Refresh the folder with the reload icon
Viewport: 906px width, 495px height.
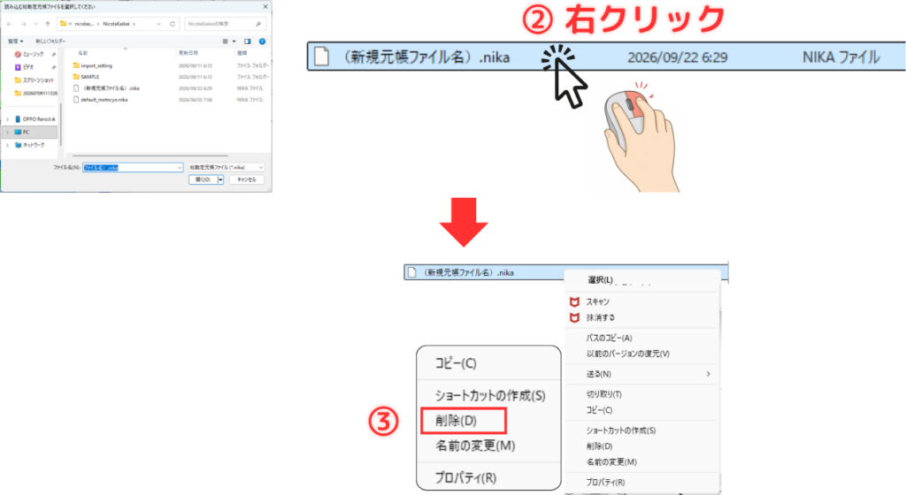tap(173, 24)
